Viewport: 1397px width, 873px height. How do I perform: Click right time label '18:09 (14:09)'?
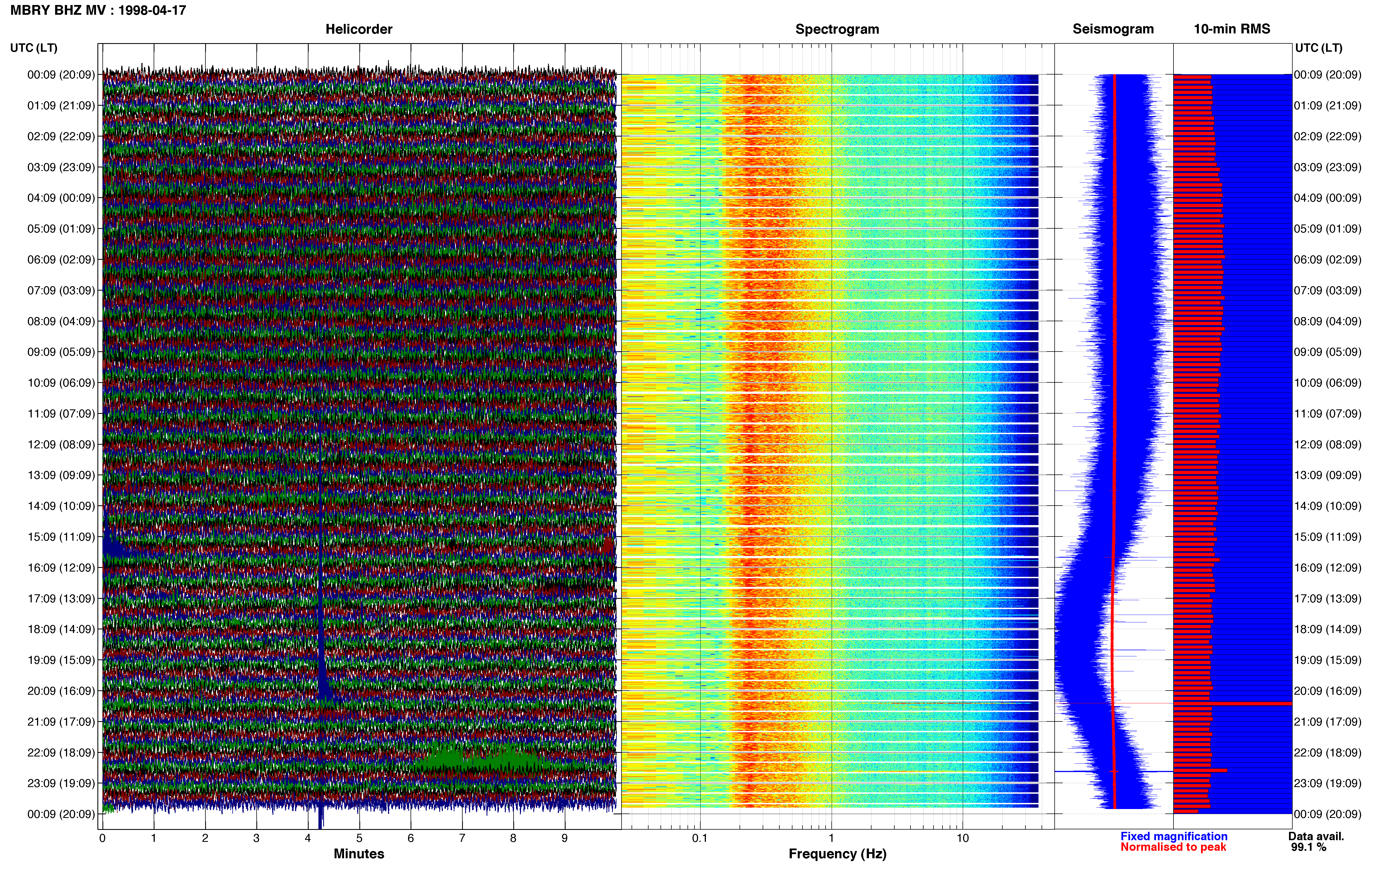point(1328,629)
